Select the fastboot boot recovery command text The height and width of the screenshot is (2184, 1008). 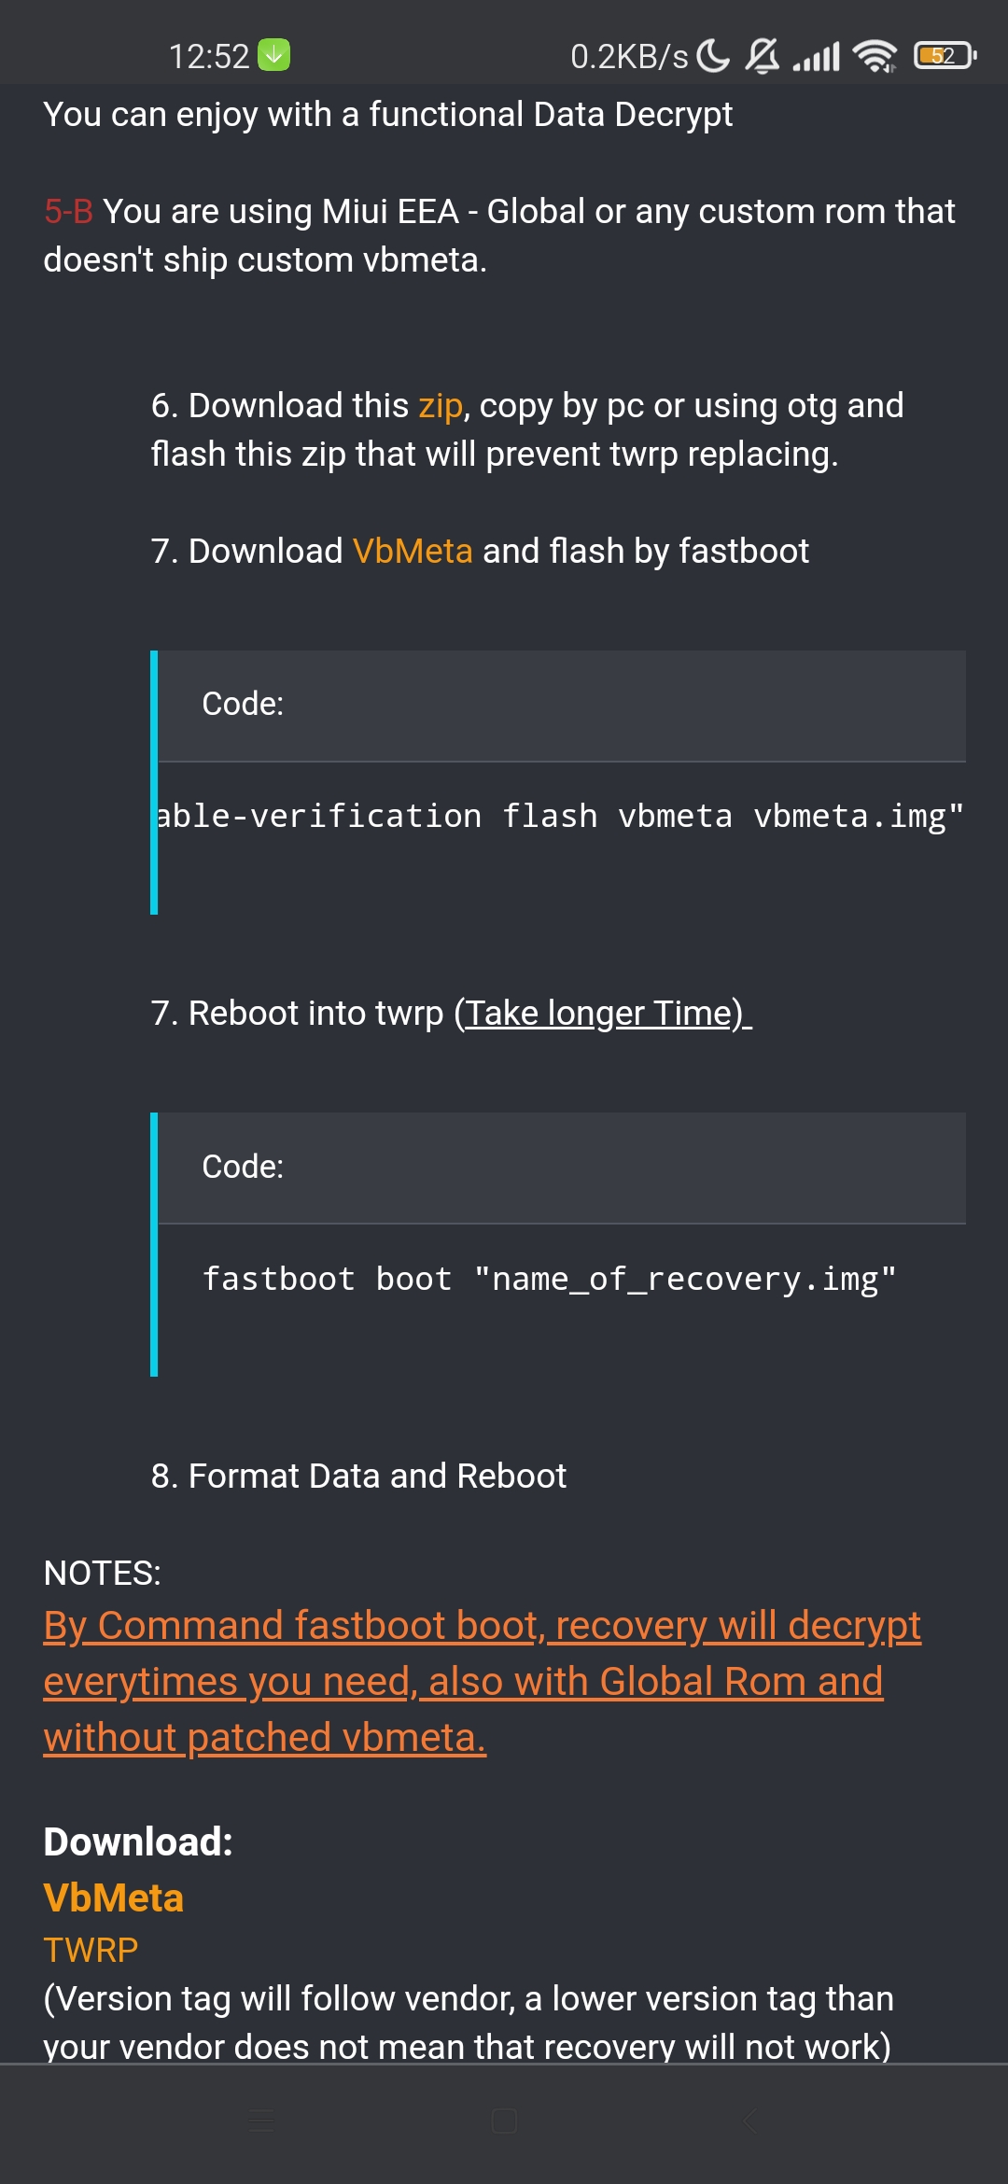(550, 1279)
